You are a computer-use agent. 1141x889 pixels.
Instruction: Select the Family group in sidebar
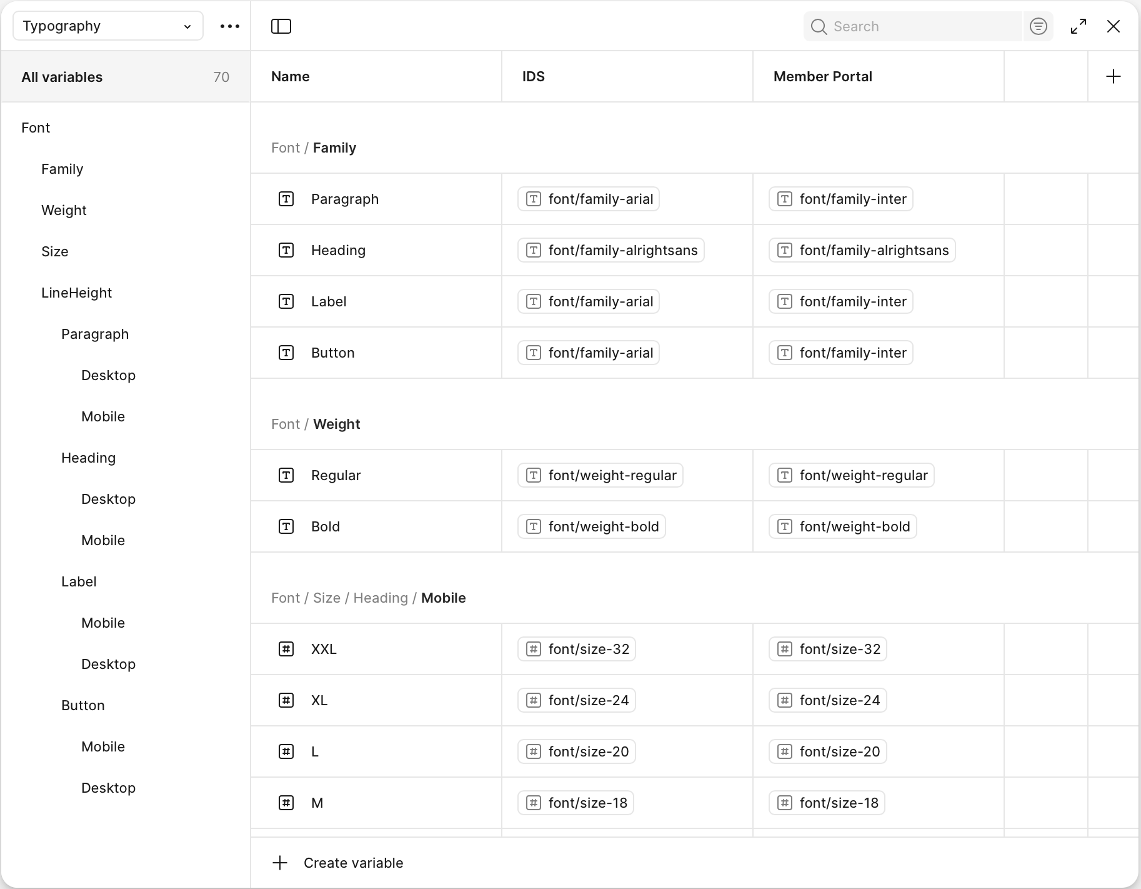click(62, 169)
